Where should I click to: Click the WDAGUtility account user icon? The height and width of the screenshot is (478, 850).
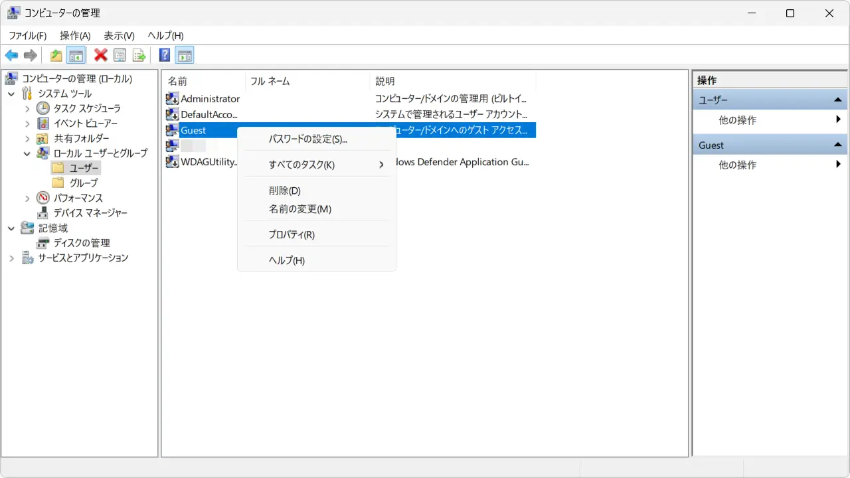tap(172, 161)
